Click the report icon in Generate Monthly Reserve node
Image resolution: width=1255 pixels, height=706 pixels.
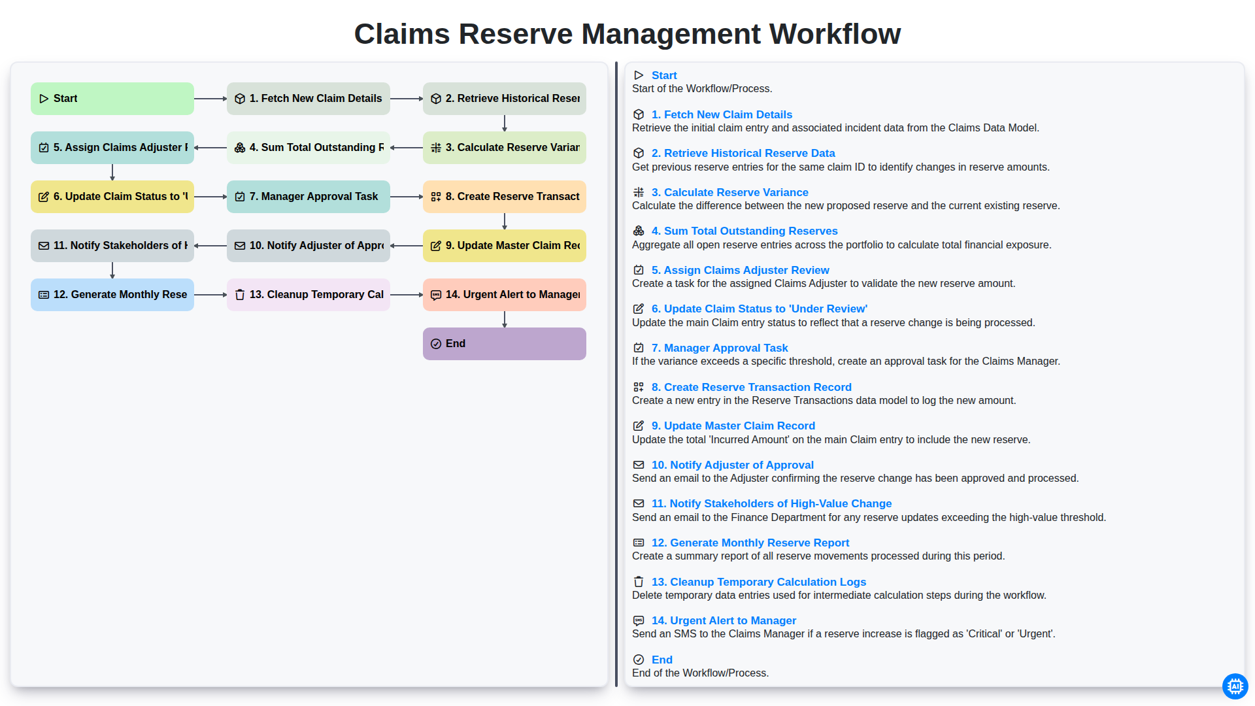click(x=44, y=295)
